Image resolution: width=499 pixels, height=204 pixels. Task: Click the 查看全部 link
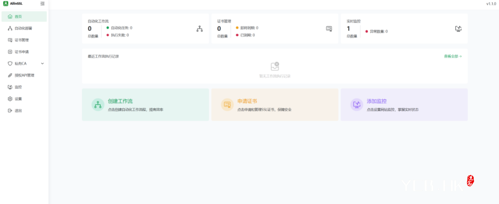coord(452,56)
